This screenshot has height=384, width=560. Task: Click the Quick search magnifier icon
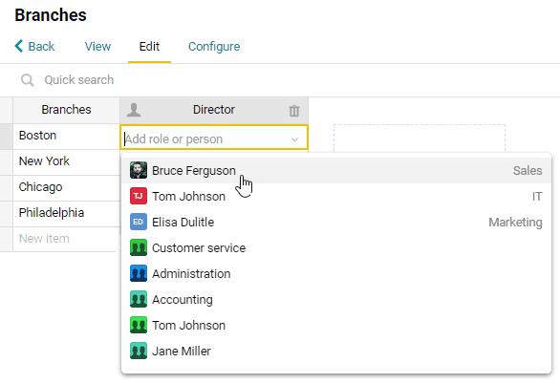28,80
